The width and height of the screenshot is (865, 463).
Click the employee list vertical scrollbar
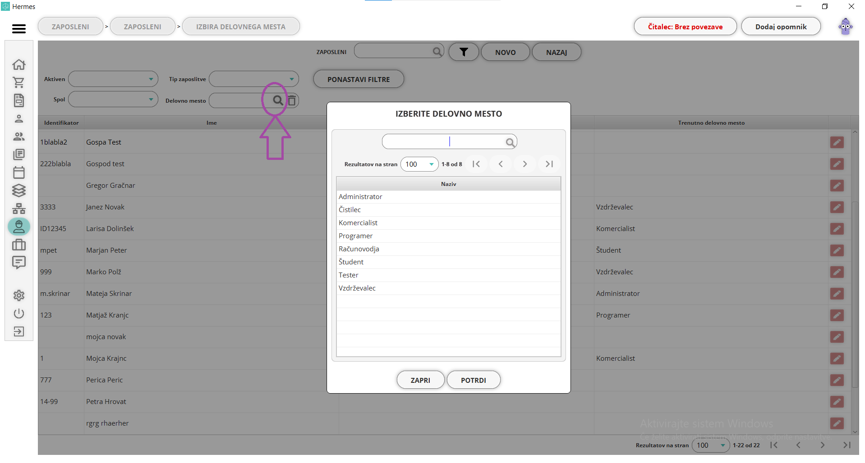coord(855,295)
